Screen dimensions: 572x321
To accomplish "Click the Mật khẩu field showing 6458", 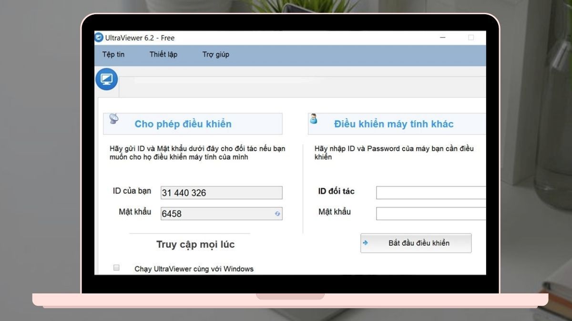I will click(222, 214).
